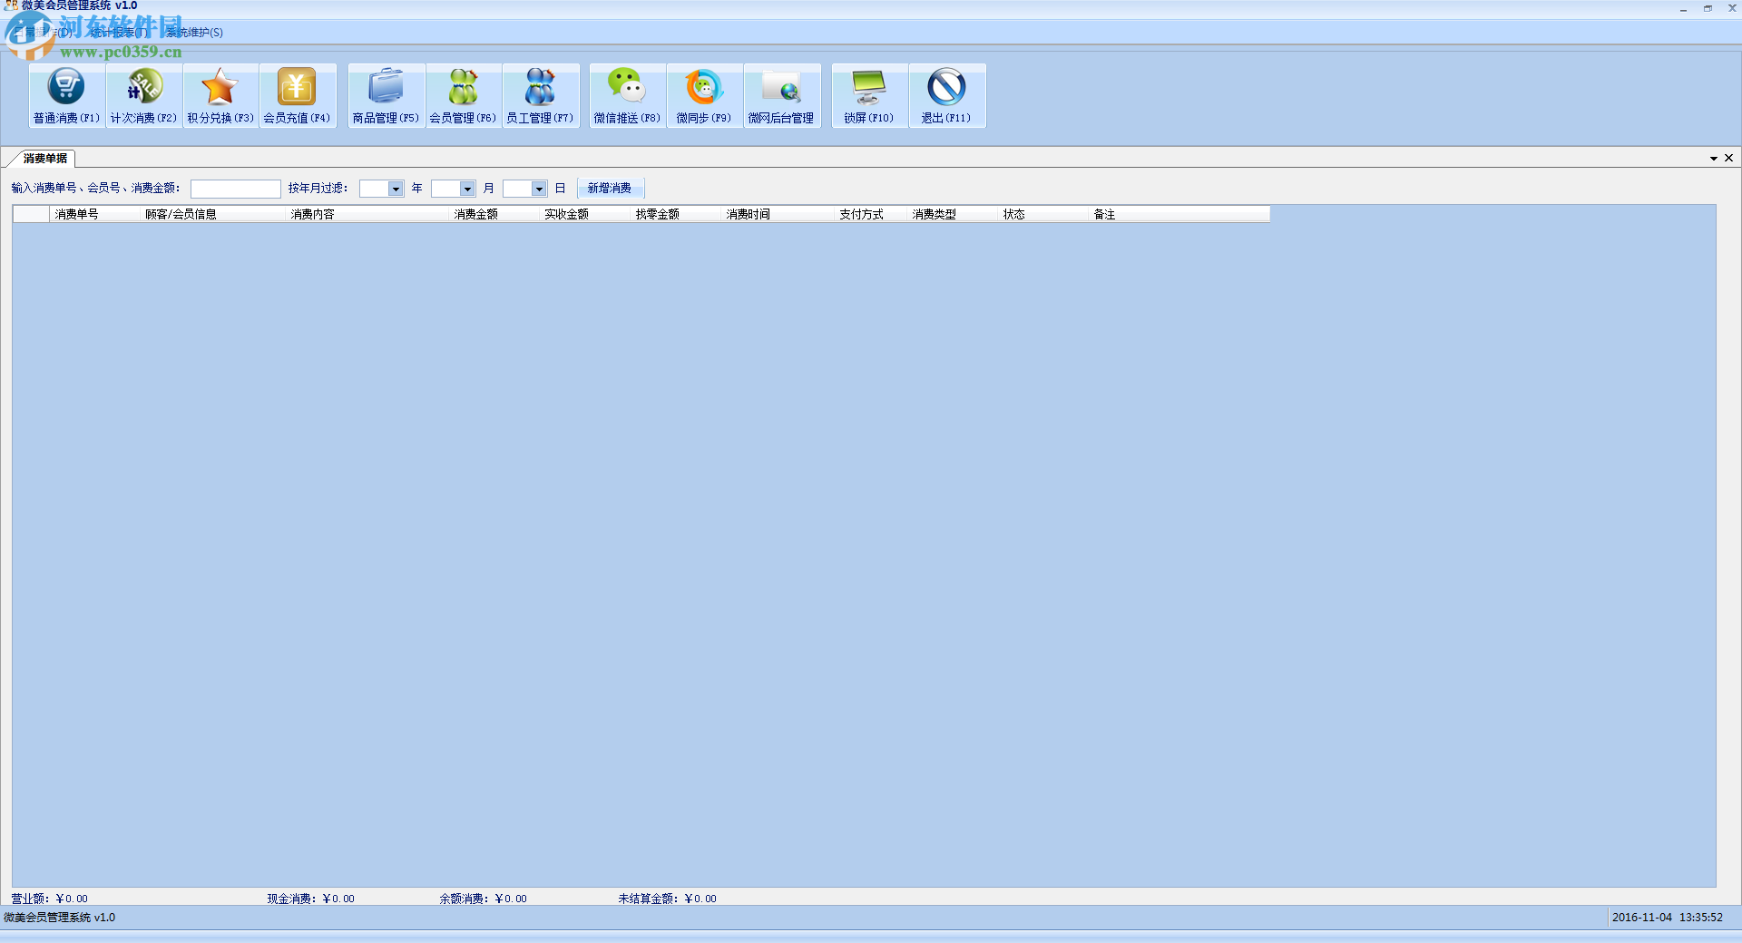The image size is (1742, 943).
Task: Sort by 消费类型 column header
Action: [953, 214]
